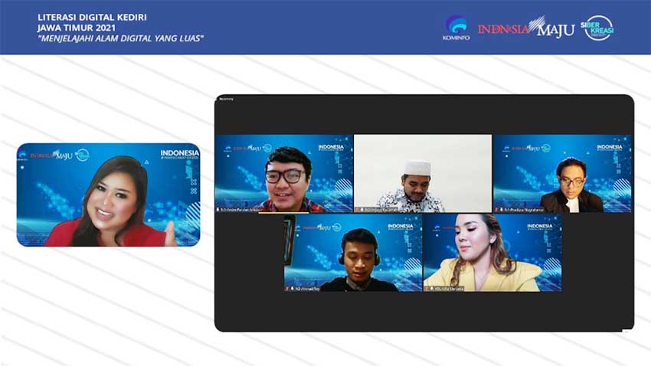Viewport: 651px width, 366px height.
Task: Select video tile of participant wearing glasses and plaid
Action: pyautogui.click(x=283, y=172)
